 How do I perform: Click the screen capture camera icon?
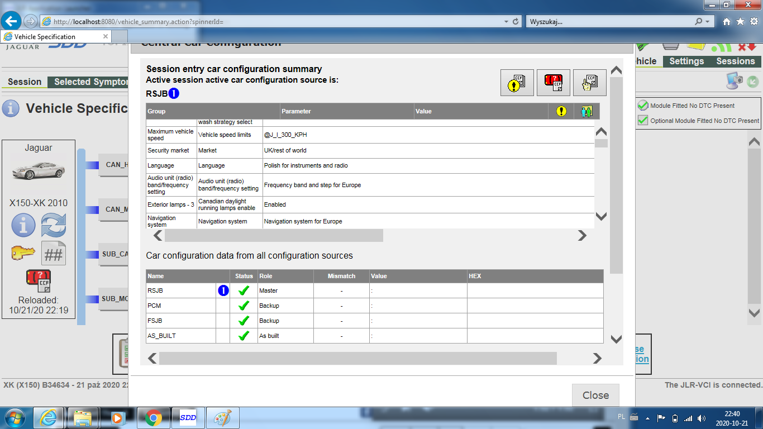click(735, 81)
